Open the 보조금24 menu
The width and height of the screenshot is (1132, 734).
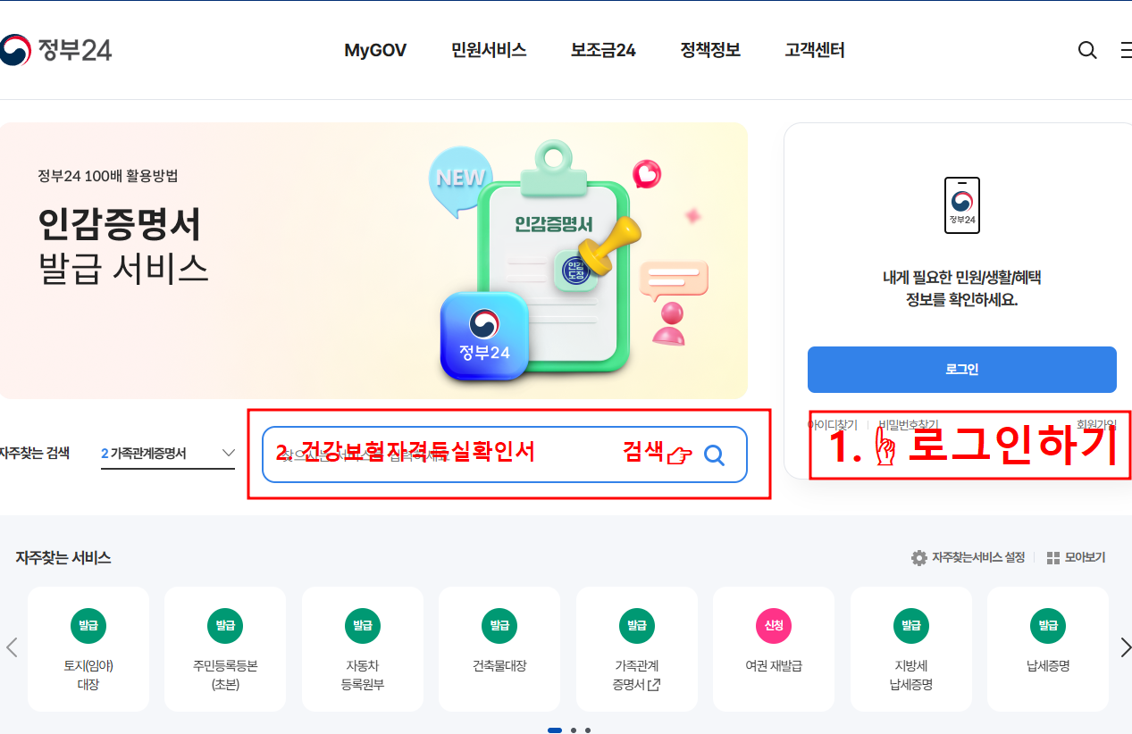coord(603,51)
